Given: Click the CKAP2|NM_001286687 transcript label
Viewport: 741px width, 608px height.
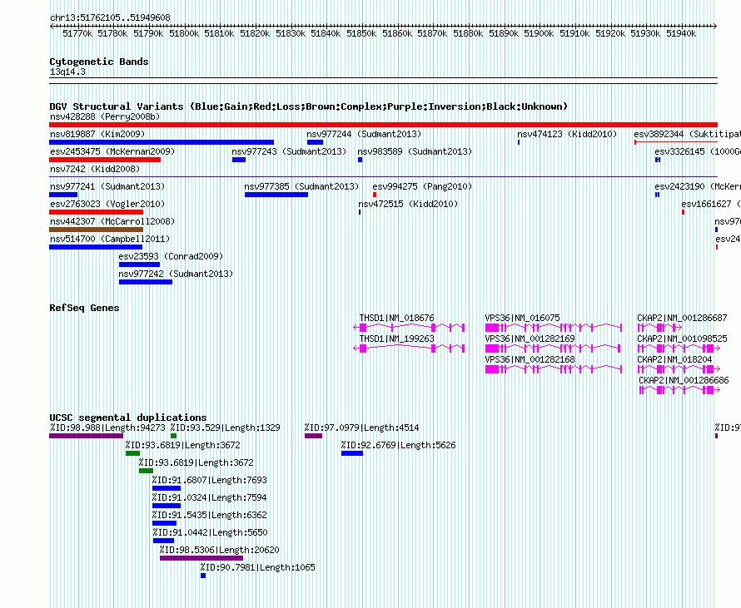Looking at the screenshot, I should pyautogui.click(x=682, y=319).
